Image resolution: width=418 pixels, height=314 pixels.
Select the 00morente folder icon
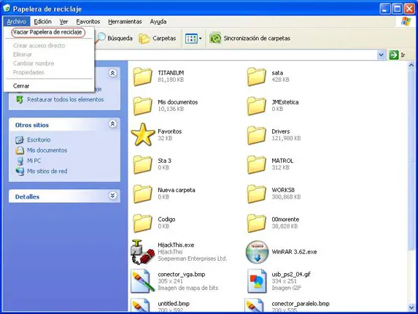[x=256, y=223]
